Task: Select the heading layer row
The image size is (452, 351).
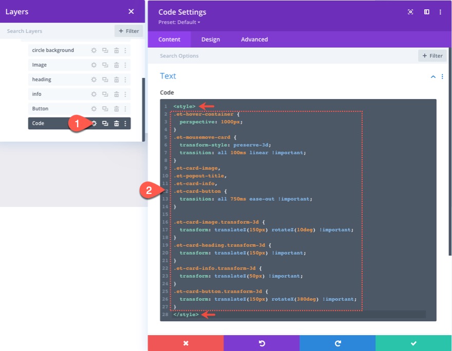Action: pyautogui.click(x=79, y=80)
